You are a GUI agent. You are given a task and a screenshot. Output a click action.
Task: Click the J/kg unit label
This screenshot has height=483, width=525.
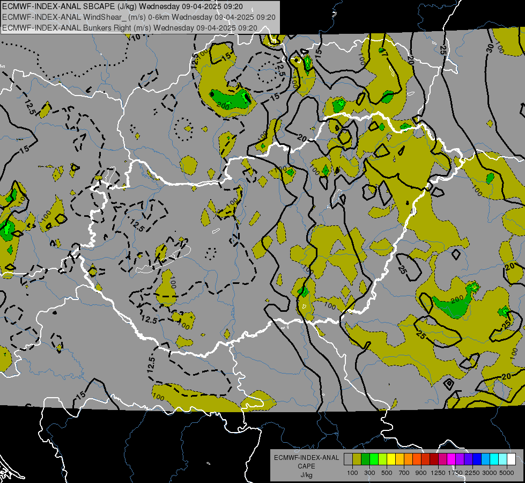coord(306,475)
